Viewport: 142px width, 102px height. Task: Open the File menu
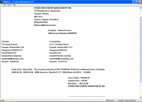pos(5,5)
